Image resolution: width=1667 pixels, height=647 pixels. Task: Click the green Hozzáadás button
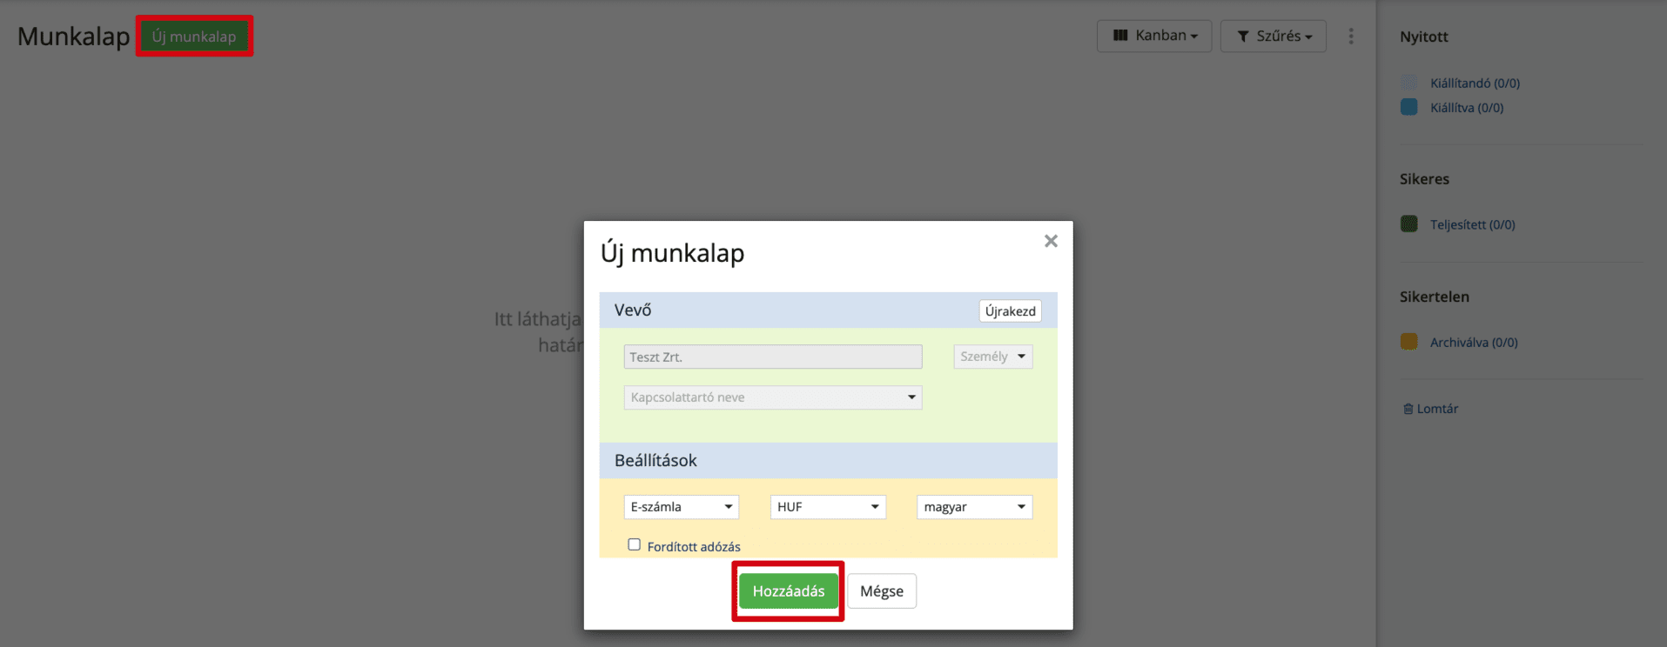789,591
